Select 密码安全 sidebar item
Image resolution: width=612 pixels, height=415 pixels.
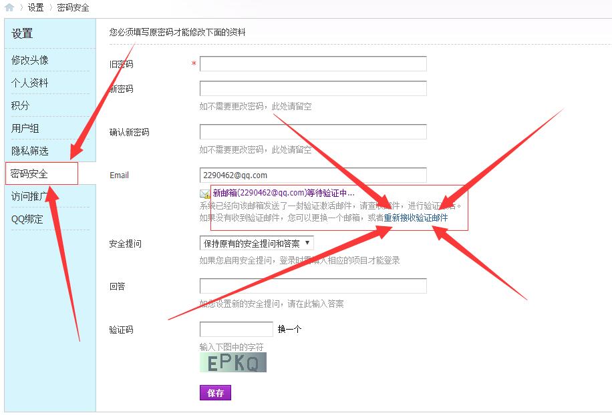click(29, 173)
